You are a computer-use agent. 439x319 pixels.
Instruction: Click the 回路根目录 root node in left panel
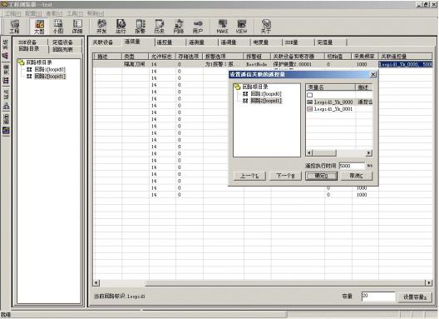point(39,62)
